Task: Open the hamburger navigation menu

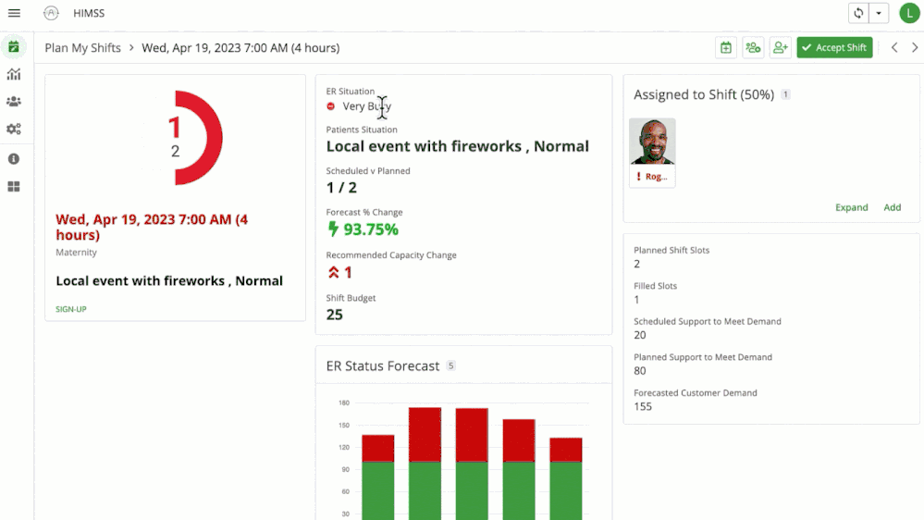Action: (14, 13)
